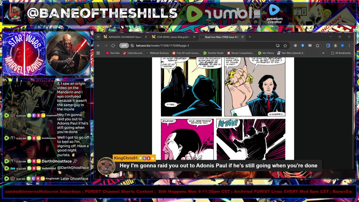
Task: Close the AVENGERS: DOOMSDAY tab
Action: [146, 37]
